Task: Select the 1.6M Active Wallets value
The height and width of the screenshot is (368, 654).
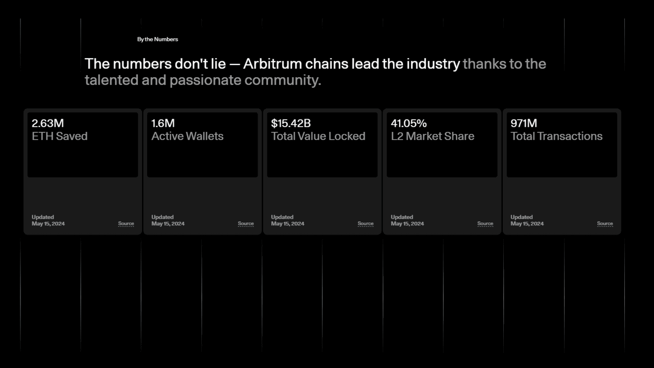Action: tap(163, 123)
